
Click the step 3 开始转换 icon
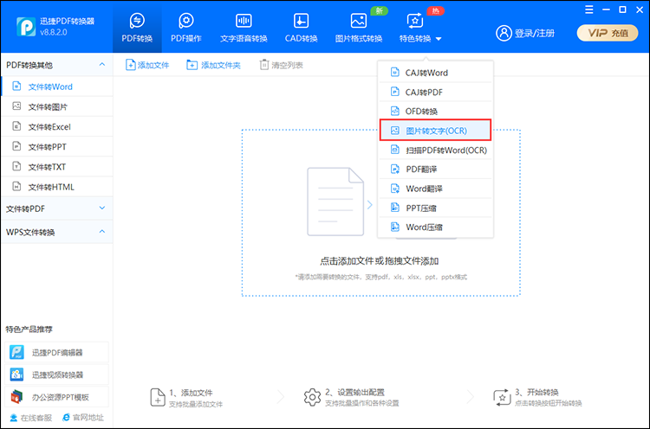[502, 397]
